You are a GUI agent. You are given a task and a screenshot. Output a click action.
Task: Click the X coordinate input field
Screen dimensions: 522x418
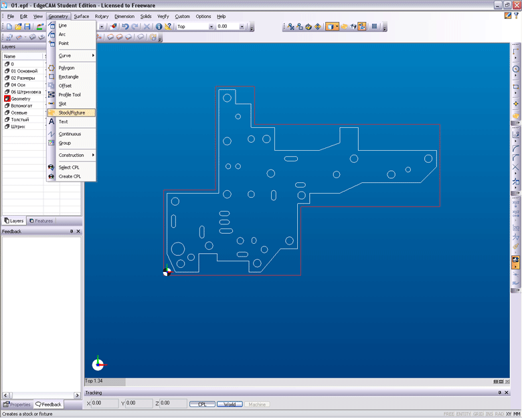(104, 403)
